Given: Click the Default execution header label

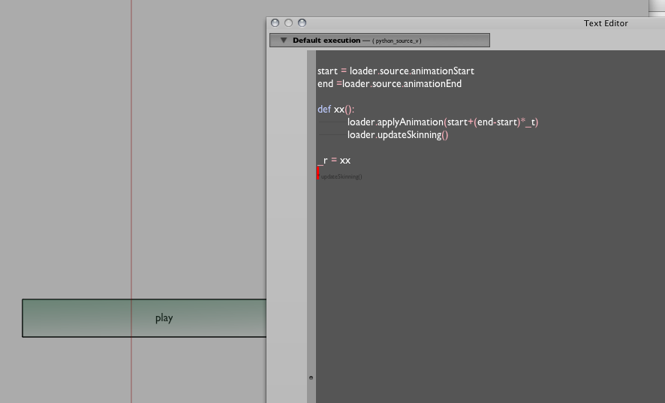Looking at the screenshot, I should click(x=326, y=41).
